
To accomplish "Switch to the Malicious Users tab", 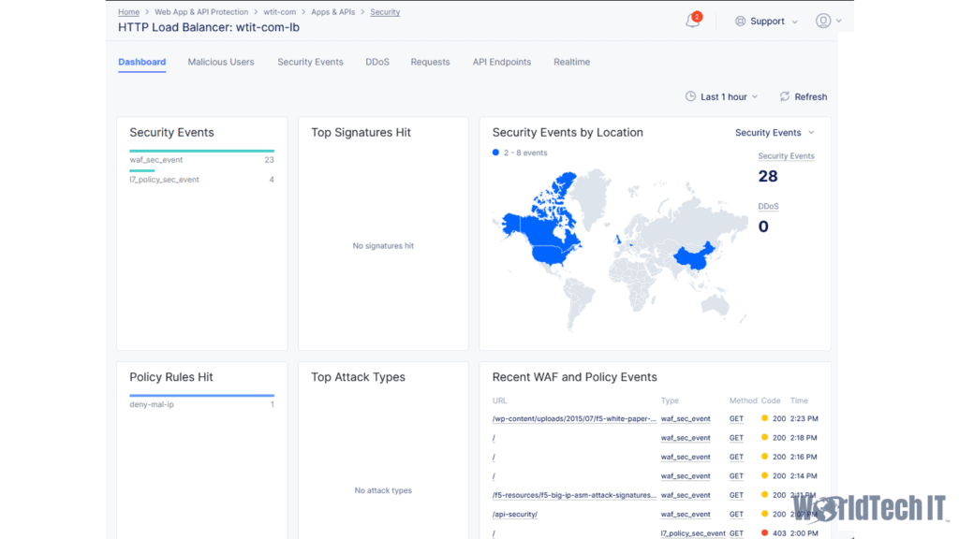I will click(221, 62).
